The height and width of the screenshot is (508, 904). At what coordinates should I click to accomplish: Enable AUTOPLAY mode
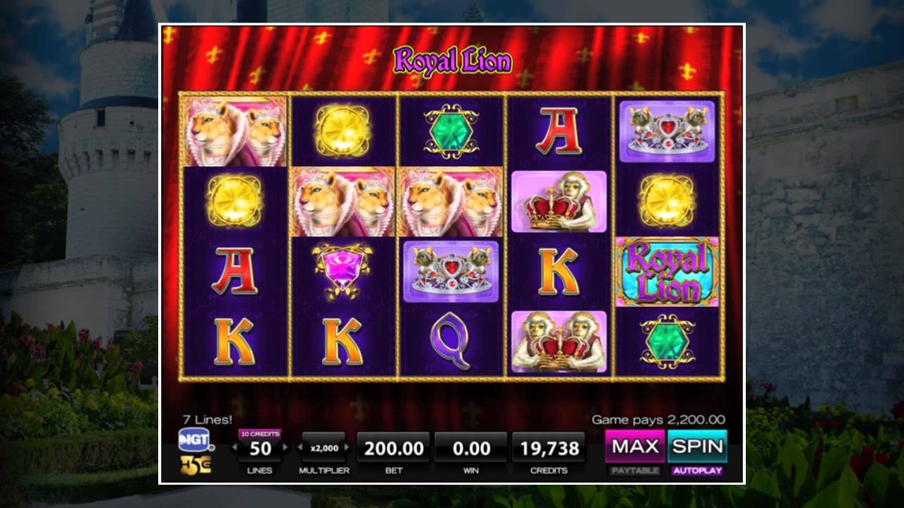click(x=697, y=471)
